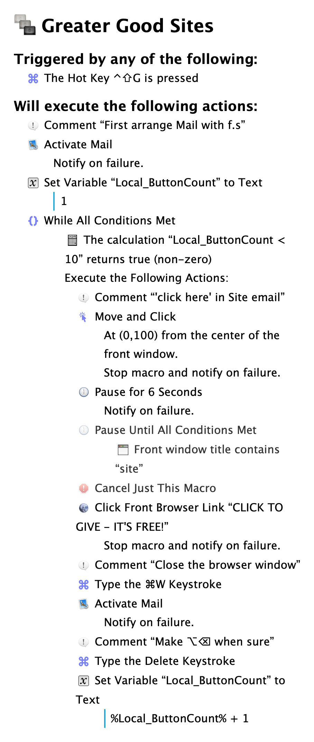The image size is (314, 742).
Task: Select the command icon beside Hot Key trigger
Action: 33,78
